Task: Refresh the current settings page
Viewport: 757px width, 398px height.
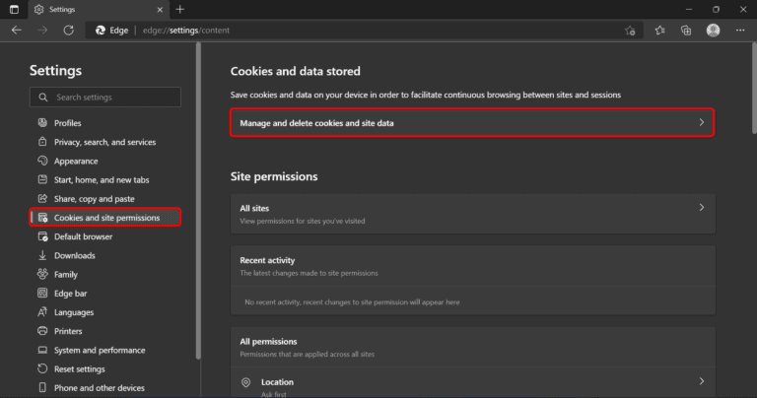Action: click(68, 31)
